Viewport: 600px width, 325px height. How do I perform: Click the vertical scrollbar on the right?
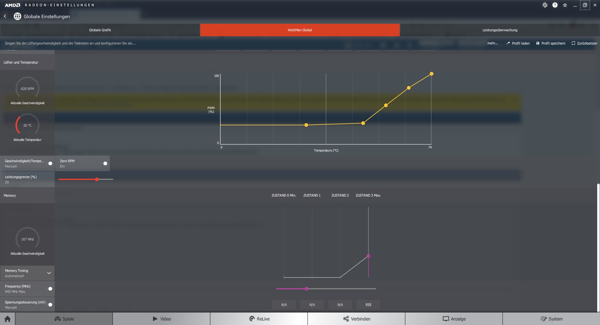click(x=598, y=248)
